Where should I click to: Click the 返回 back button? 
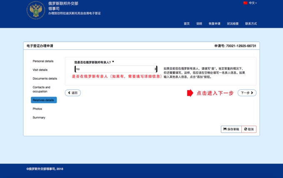click(x=73, y=93)
